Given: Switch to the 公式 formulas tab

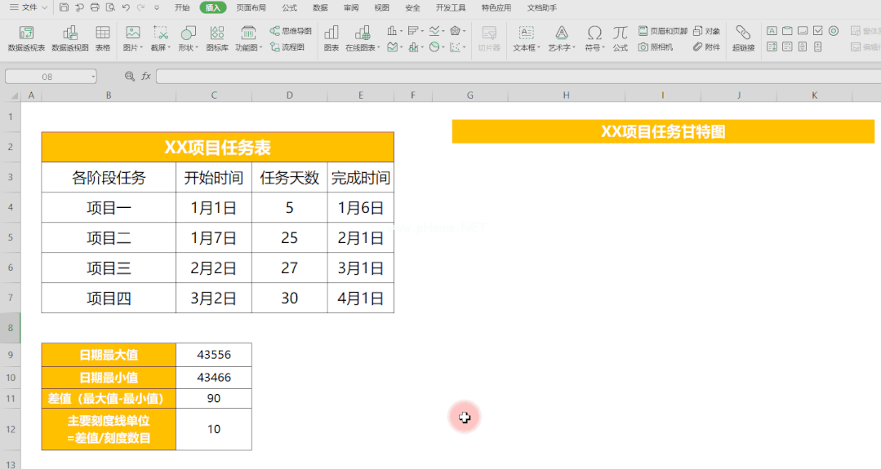Looking at the screenshot, I should [x=289, y=8].
